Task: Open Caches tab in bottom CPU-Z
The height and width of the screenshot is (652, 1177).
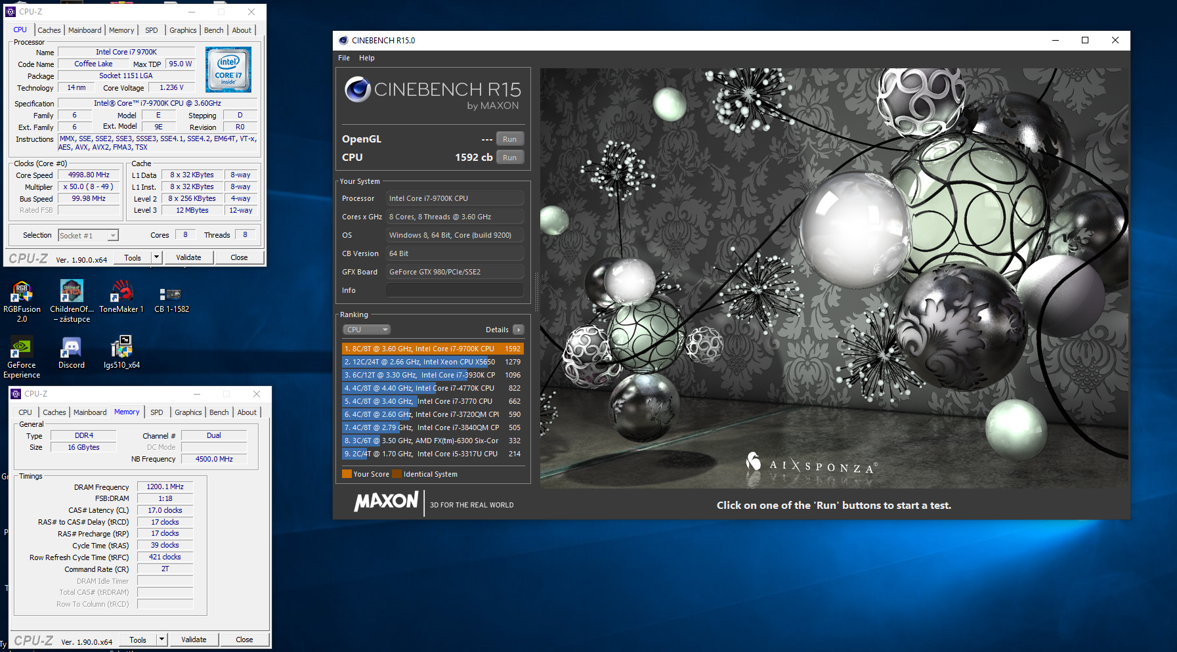Action: (54, 412)
